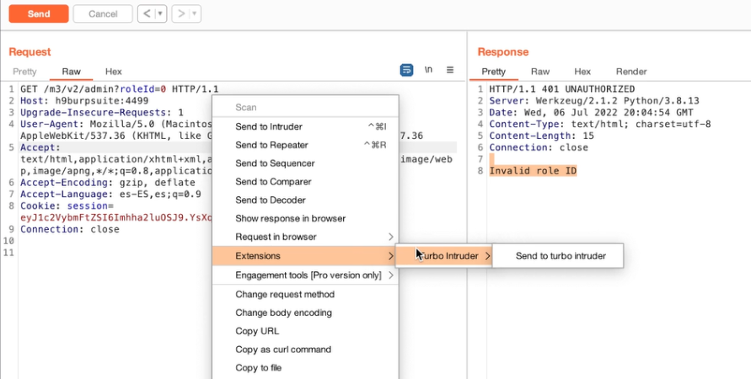Open Turbo Intruder submenu item
Screen dimensions: 751x379
pyautogui.click(x=443, y=256)
